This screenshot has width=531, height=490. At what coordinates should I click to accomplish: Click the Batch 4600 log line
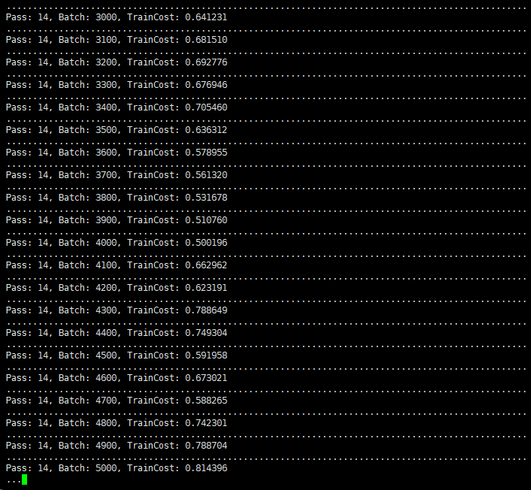point(117,378)
